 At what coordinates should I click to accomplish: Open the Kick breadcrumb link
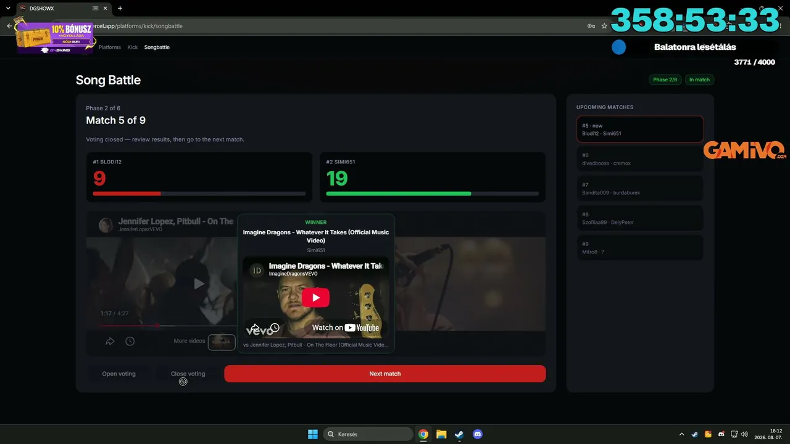coord(133,47)
